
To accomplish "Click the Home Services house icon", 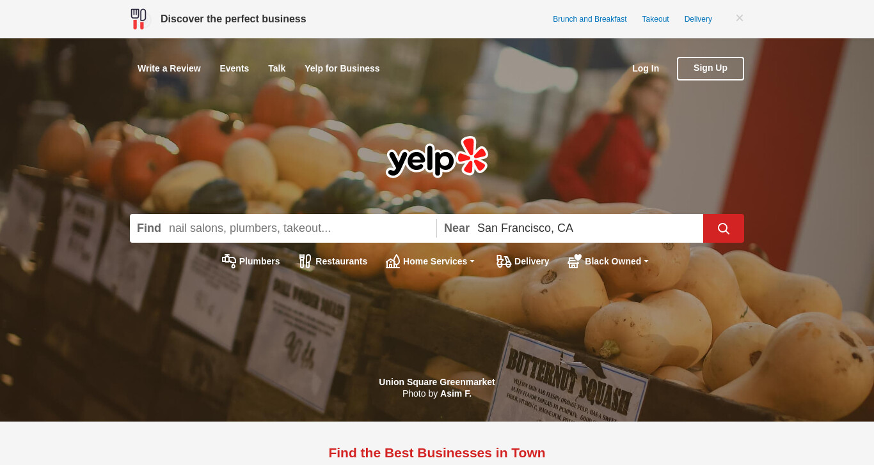I will pos(393,261).
